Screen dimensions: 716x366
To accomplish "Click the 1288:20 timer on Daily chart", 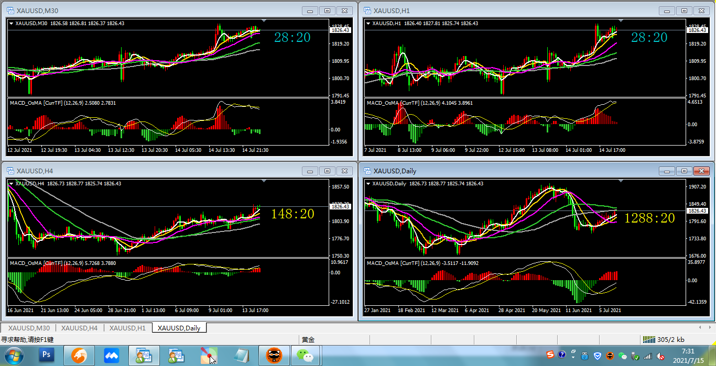I will (x=649, y=218).
